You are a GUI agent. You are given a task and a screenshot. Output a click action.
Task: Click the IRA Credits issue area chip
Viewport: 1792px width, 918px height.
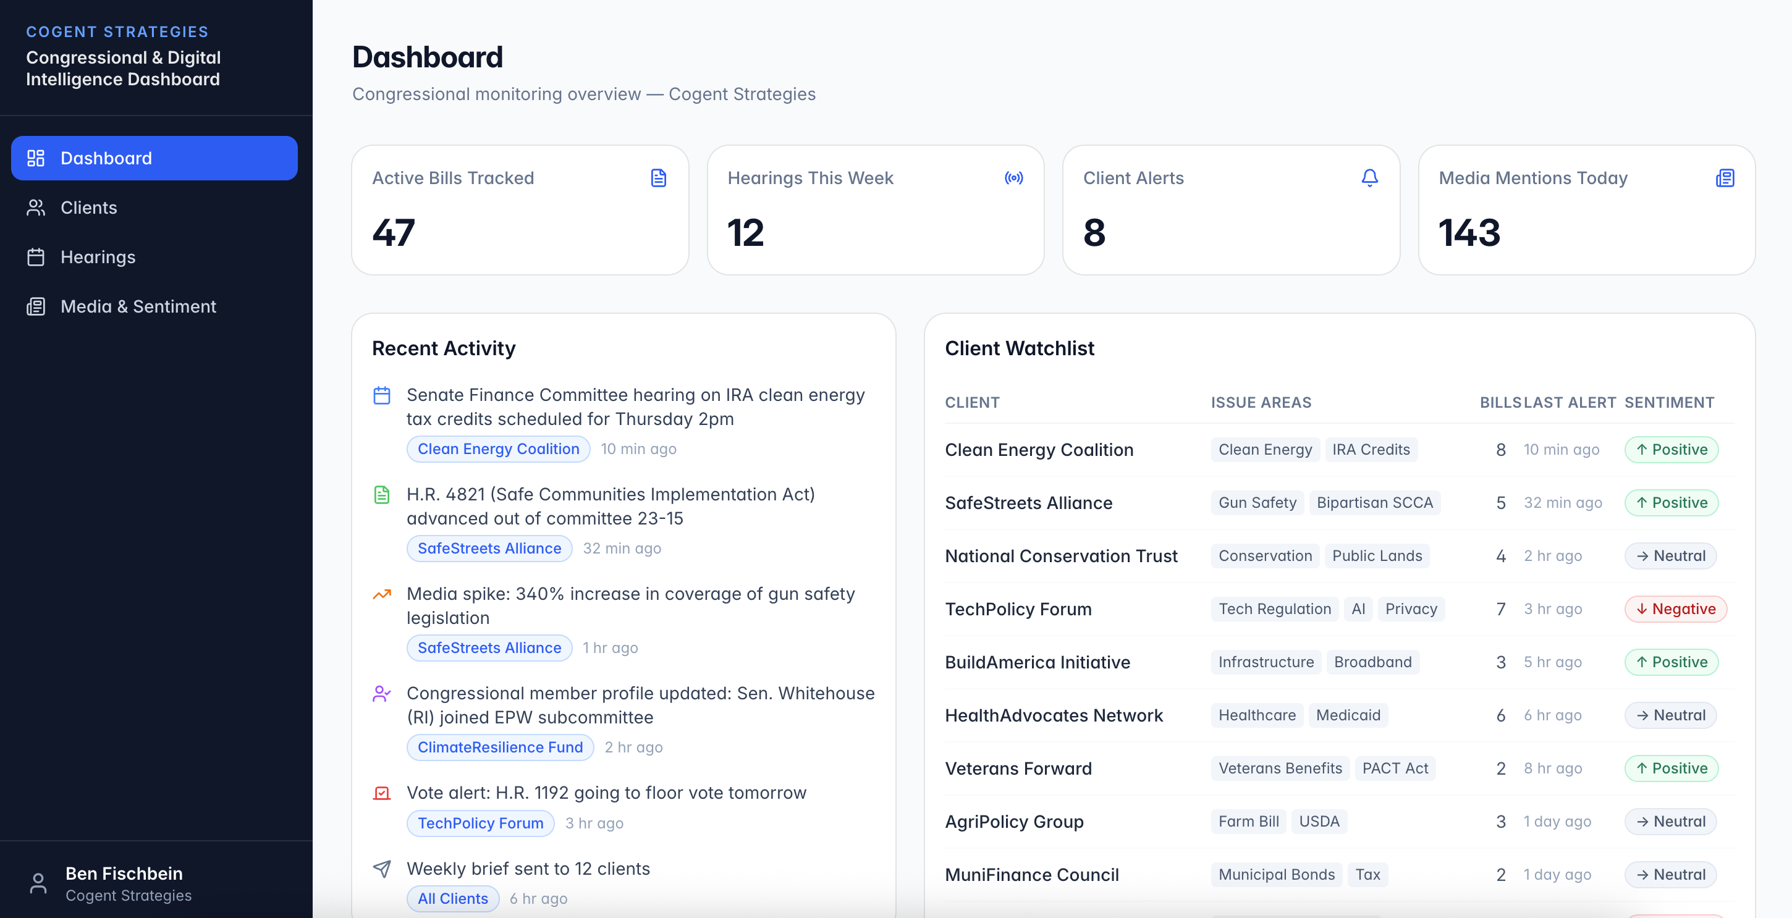click(x=1371, y=449)
